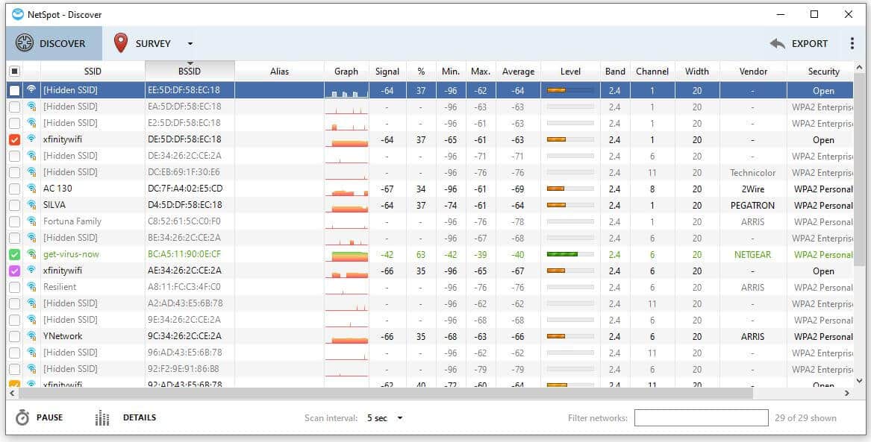Click the Wi-Fi icon next to get-virus-now
Image resolution: width=871 pixels, height=442 pixels.
(x=31, y=254)
